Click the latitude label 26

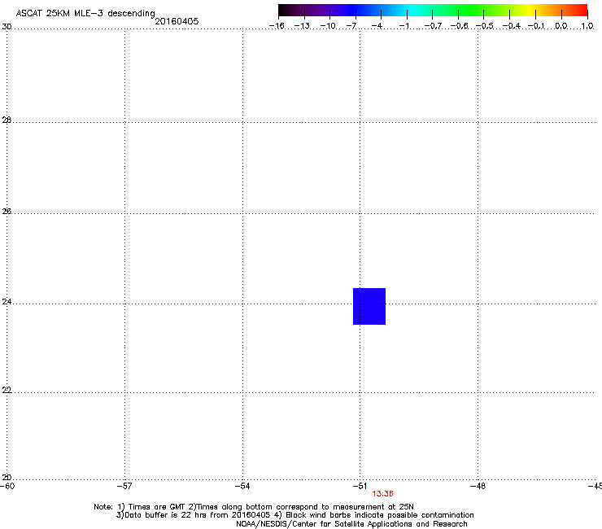(7, 212)
